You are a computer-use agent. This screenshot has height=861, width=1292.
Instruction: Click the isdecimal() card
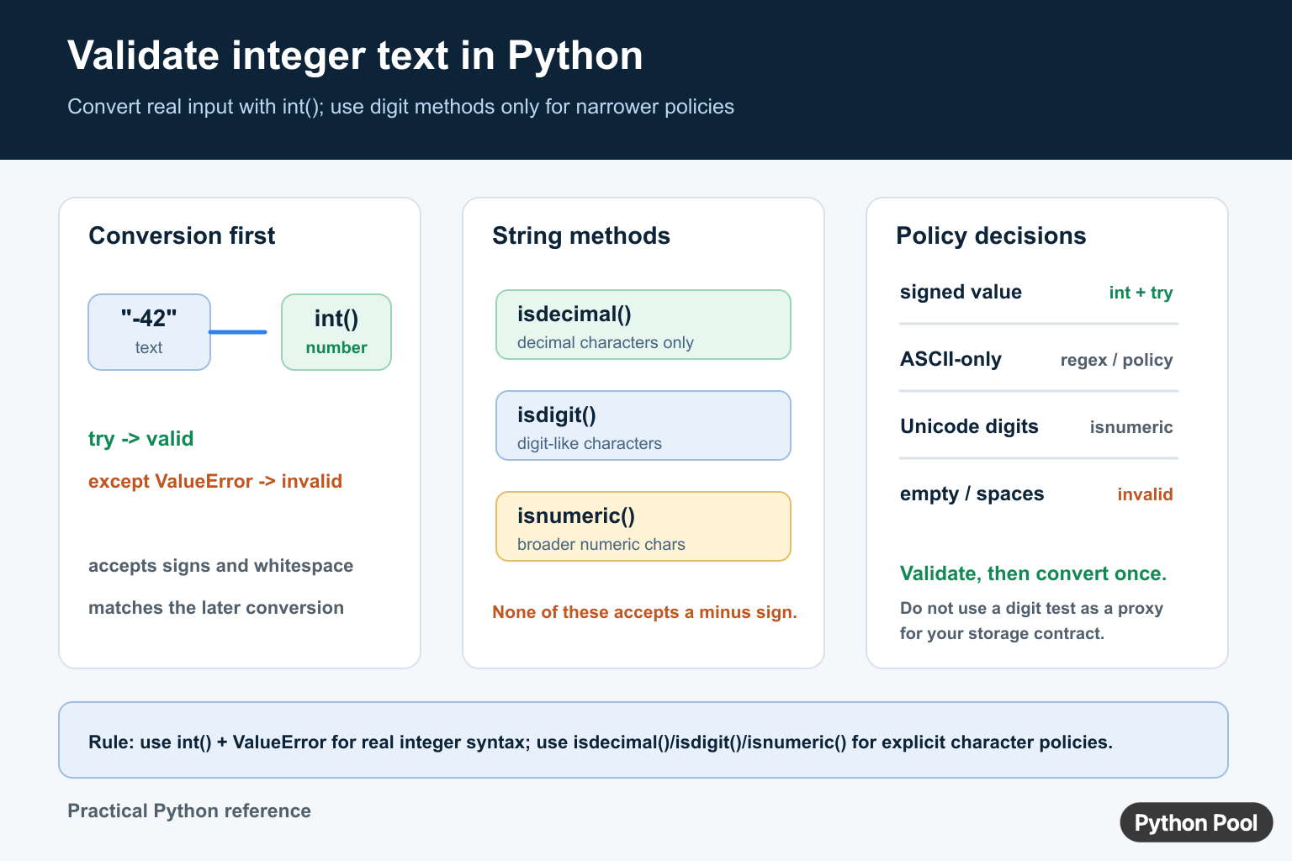tap(643, 325)
